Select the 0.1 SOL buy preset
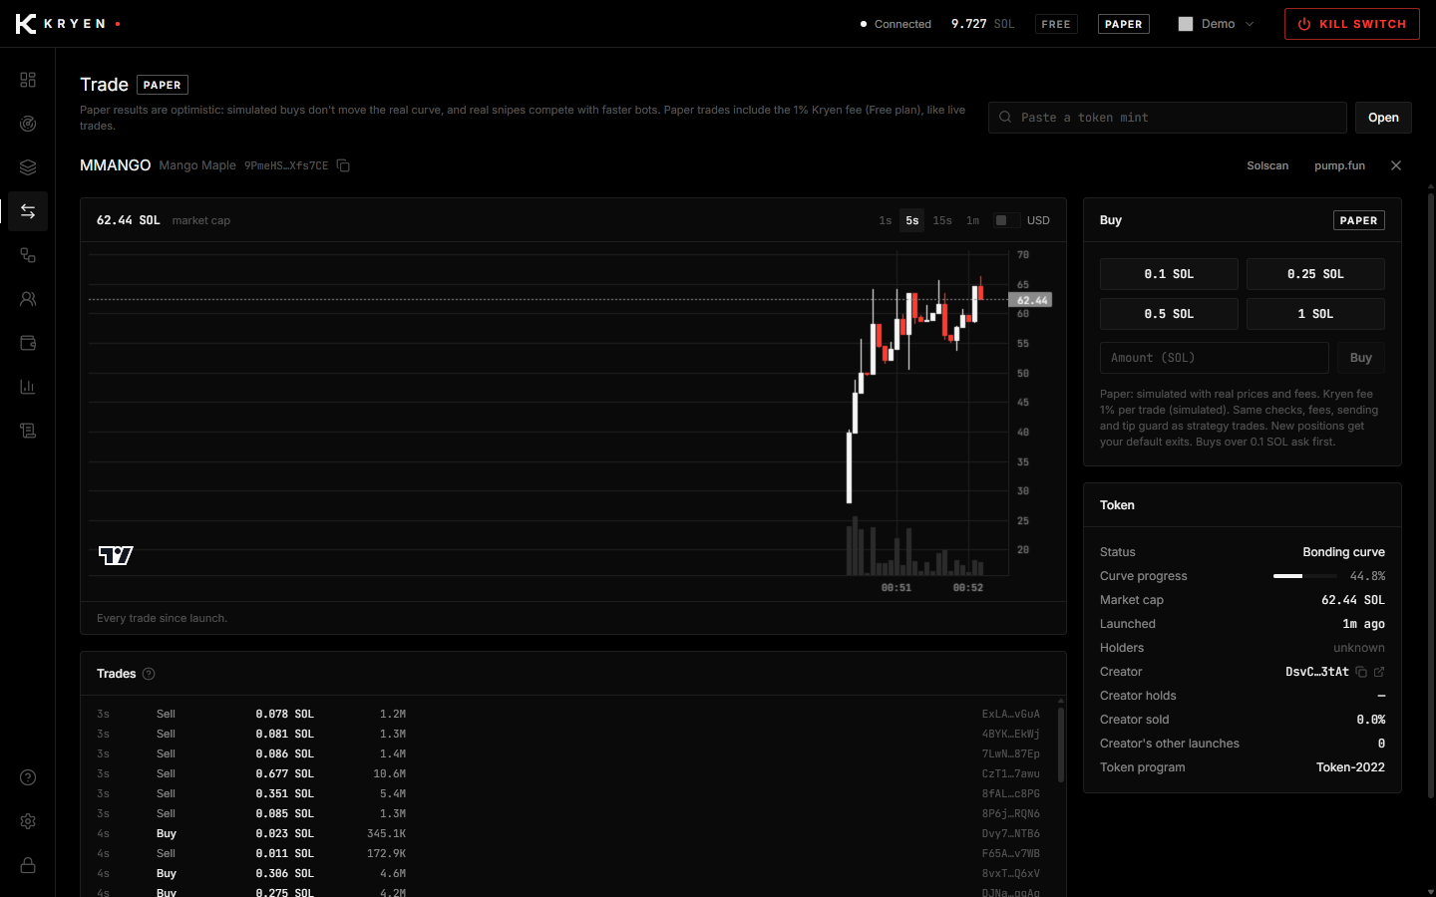Viewport: 1436px width, 897px height. click(x=1169, y=274)
